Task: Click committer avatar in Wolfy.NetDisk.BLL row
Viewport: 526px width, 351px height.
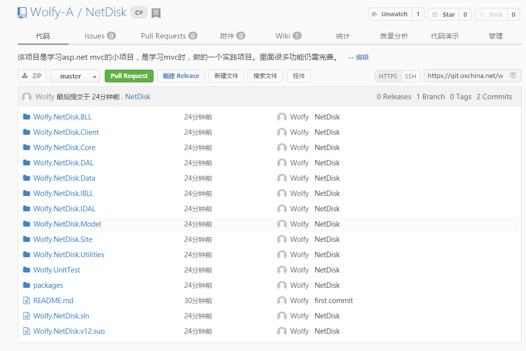Action: point(282,117)
